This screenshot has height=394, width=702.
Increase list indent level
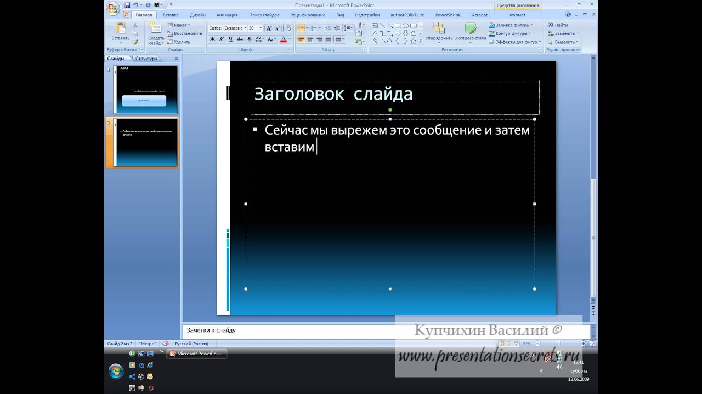click(x=337, y=28)
